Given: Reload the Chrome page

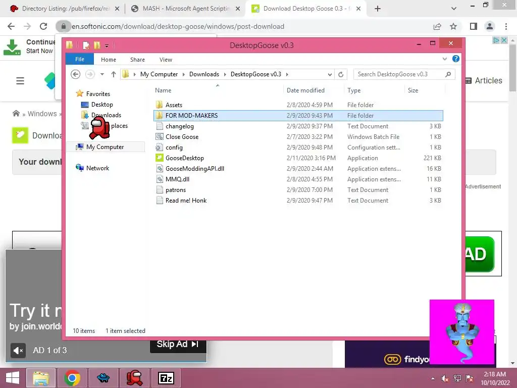Looking at the screenshot, I should coord(43,26).
